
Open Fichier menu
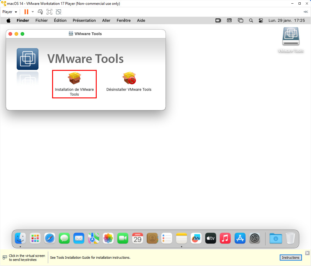[x=42, y=20]
